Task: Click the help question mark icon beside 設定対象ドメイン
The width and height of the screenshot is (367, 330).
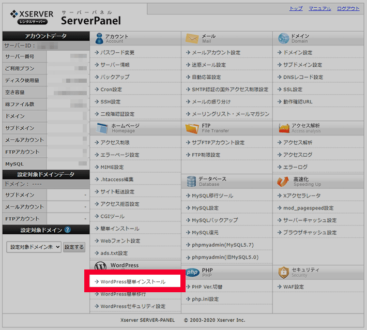Action: click(67, 230)
